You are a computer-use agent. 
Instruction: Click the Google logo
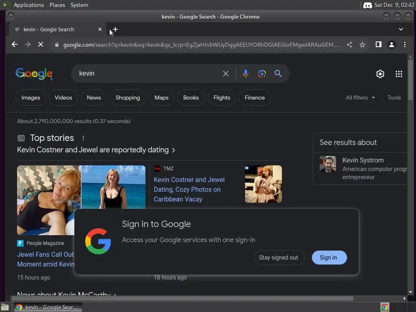(34, 74)
